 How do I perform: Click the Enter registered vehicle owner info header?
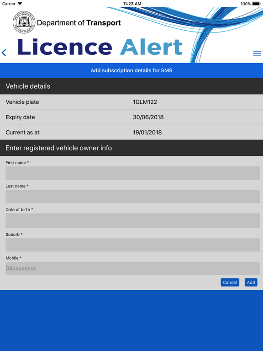131,148
